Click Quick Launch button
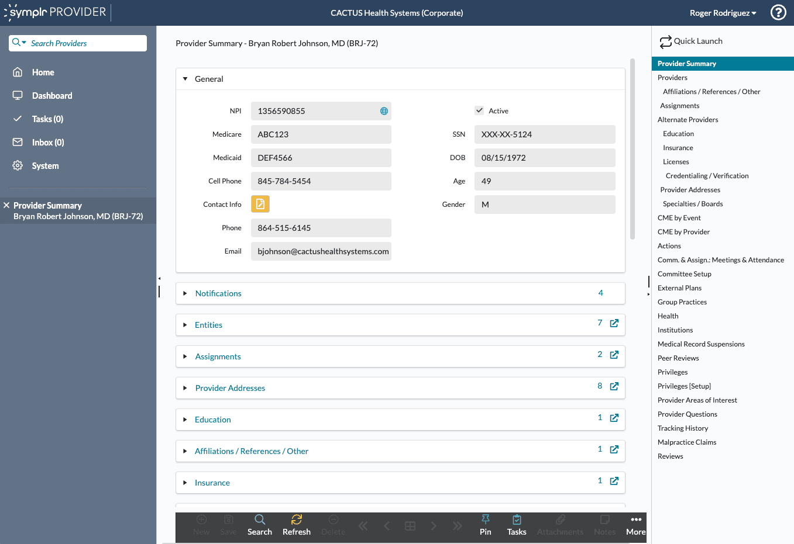 (691, 41)
